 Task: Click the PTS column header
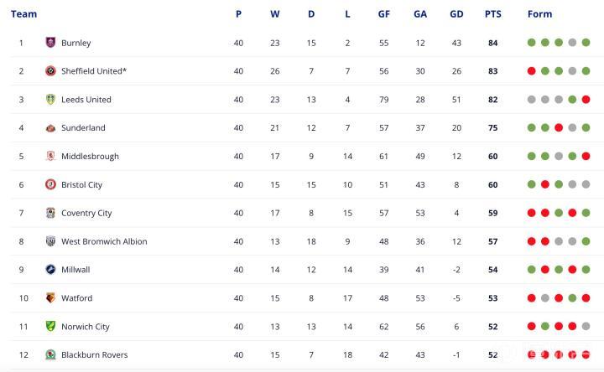[492, 14]
